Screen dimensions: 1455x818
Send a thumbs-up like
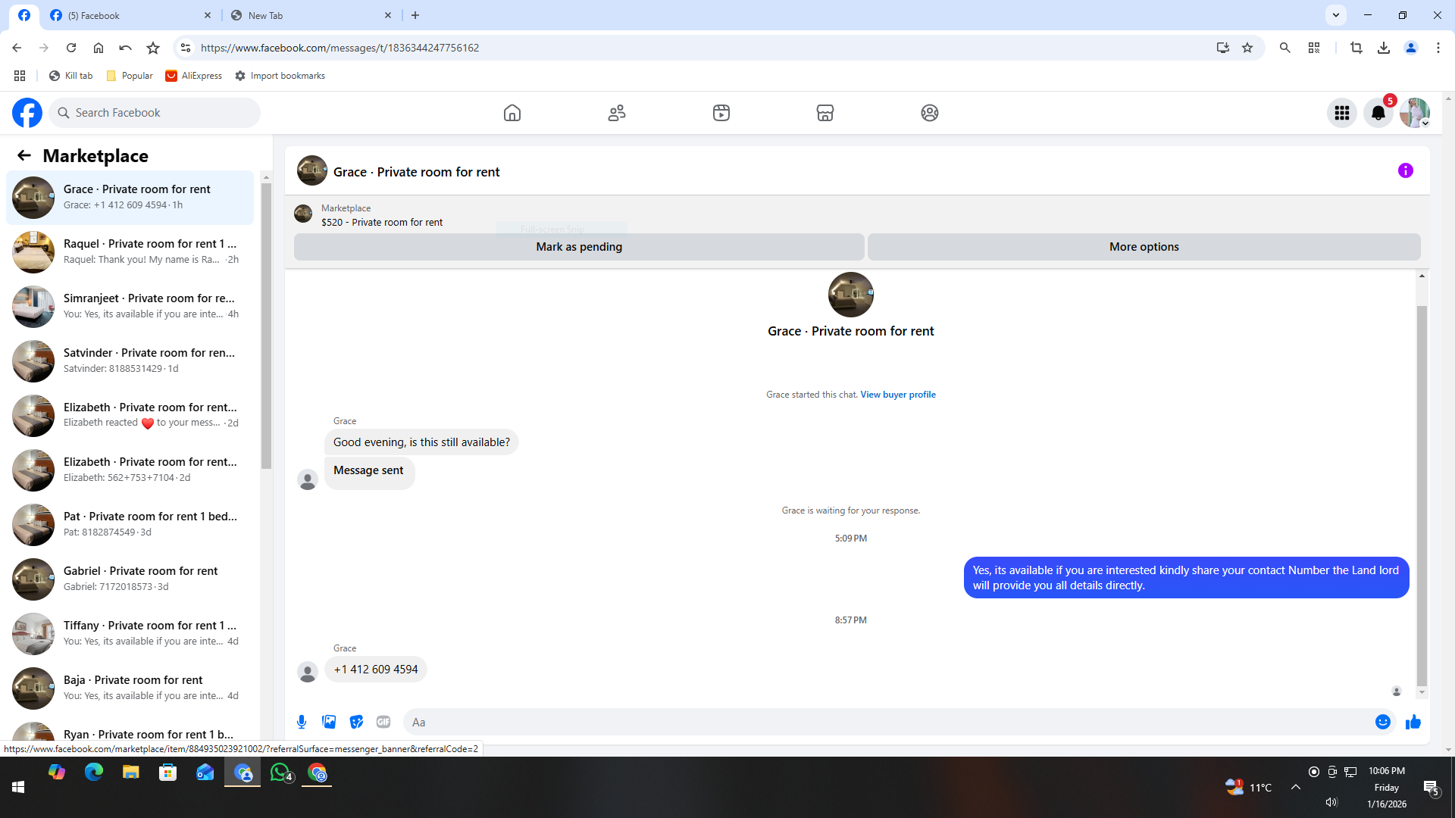(1413, 722)
